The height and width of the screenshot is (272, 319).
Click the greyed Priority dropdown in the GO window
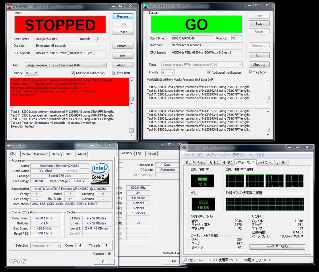pyautogui.click(x=168, y=72)
